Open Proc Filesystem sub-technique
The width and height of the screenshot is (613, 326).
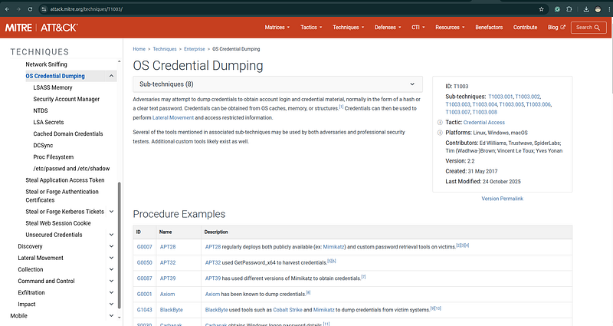click(53, 157)
